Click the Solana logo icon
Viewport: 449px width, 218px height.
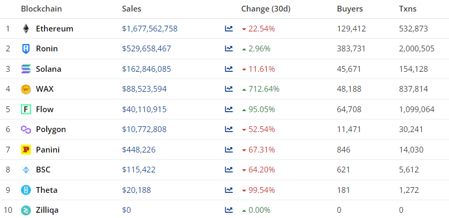[26, 69]
